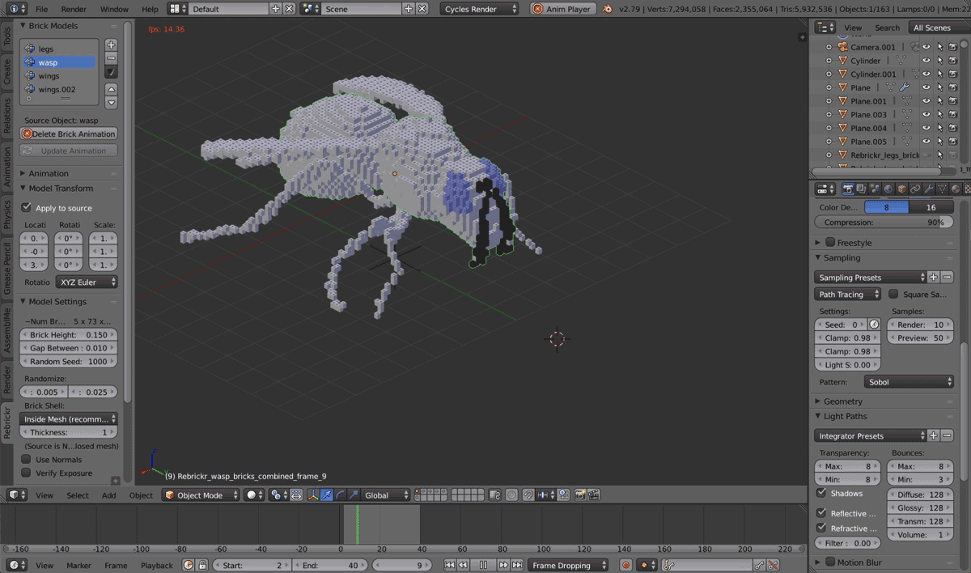
Task: Click the add brick model plus icon
Action: pyautogui.click(x=112, y=45)
